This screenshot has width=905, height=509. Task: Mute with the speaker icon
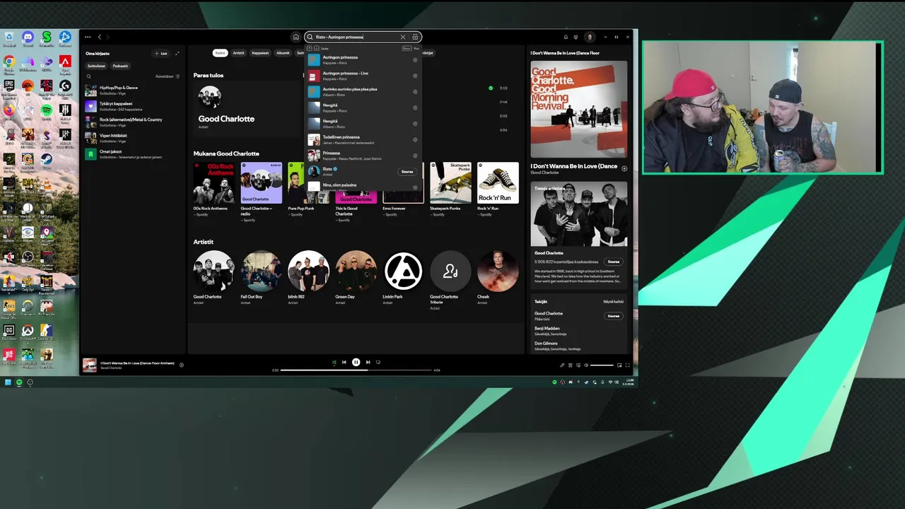(x=586, y=365)
